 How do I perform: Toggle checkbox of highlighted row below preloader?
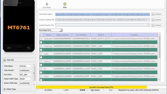[x=41, y=42]
